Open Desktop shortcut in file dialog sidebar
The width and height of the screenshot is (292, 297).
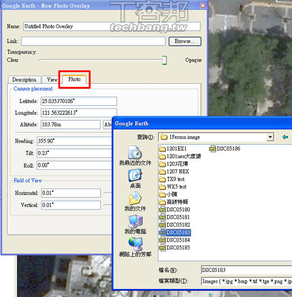click(x=135, y=179)
